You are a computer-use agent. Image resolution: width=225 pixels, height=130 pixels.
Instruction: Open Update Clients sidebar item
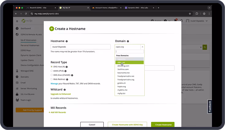(27, 60)
